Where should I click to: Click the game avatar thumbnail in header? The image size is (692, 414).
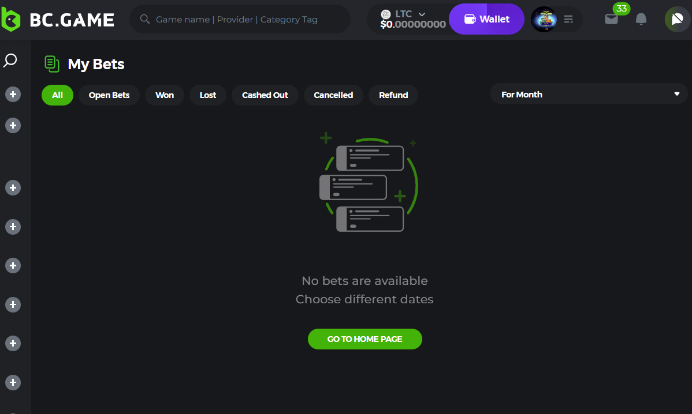coord(544,20)
